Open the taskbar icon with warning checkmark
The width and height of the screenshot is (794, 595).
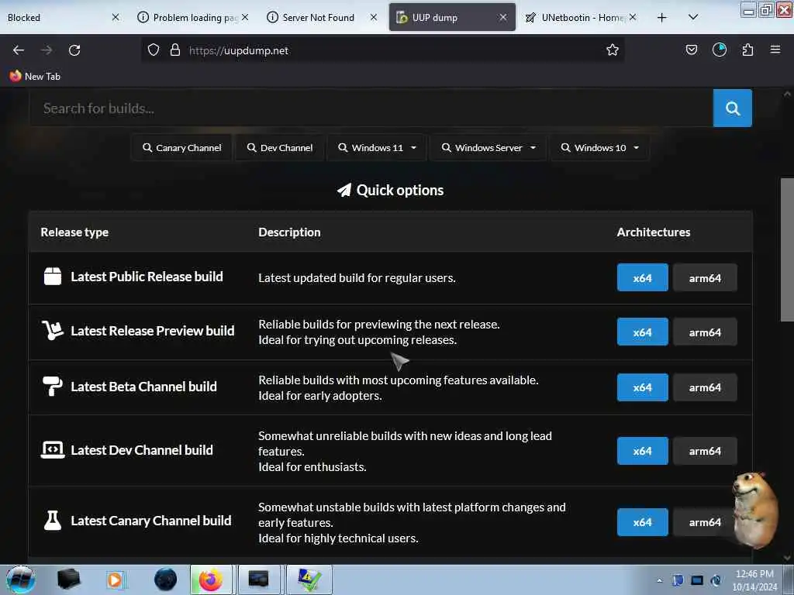pos(309,580)
